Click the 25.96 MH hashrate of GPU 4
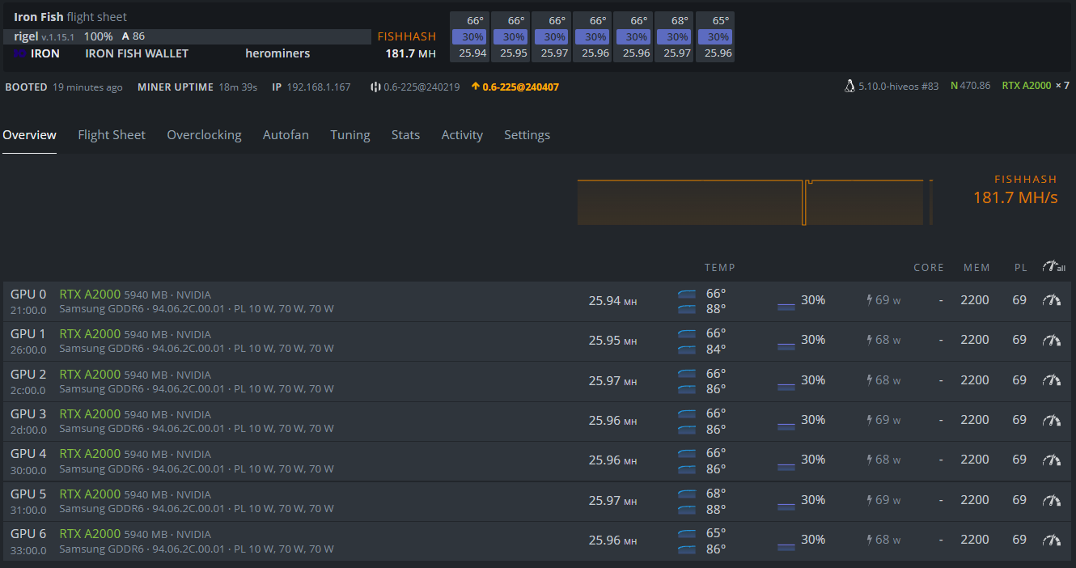This screenshot has width=1076, height=568. 612,460
